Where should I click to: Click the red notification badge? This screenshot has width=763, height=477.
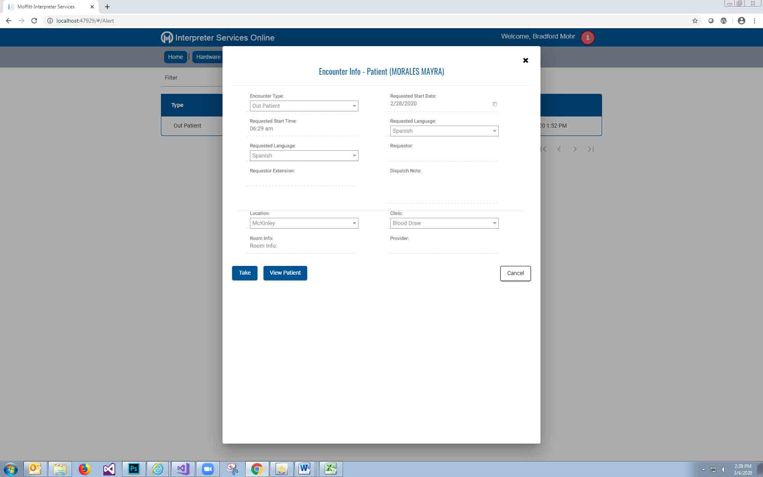click(587, 38)
